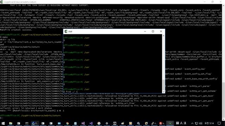Open the Google G app in taskbar
Screen dimensions: 225x126
(99, 123)
